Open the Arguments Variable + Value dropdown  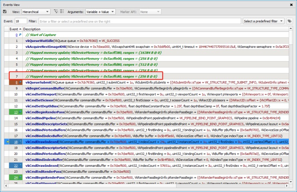tap(100, 12)
